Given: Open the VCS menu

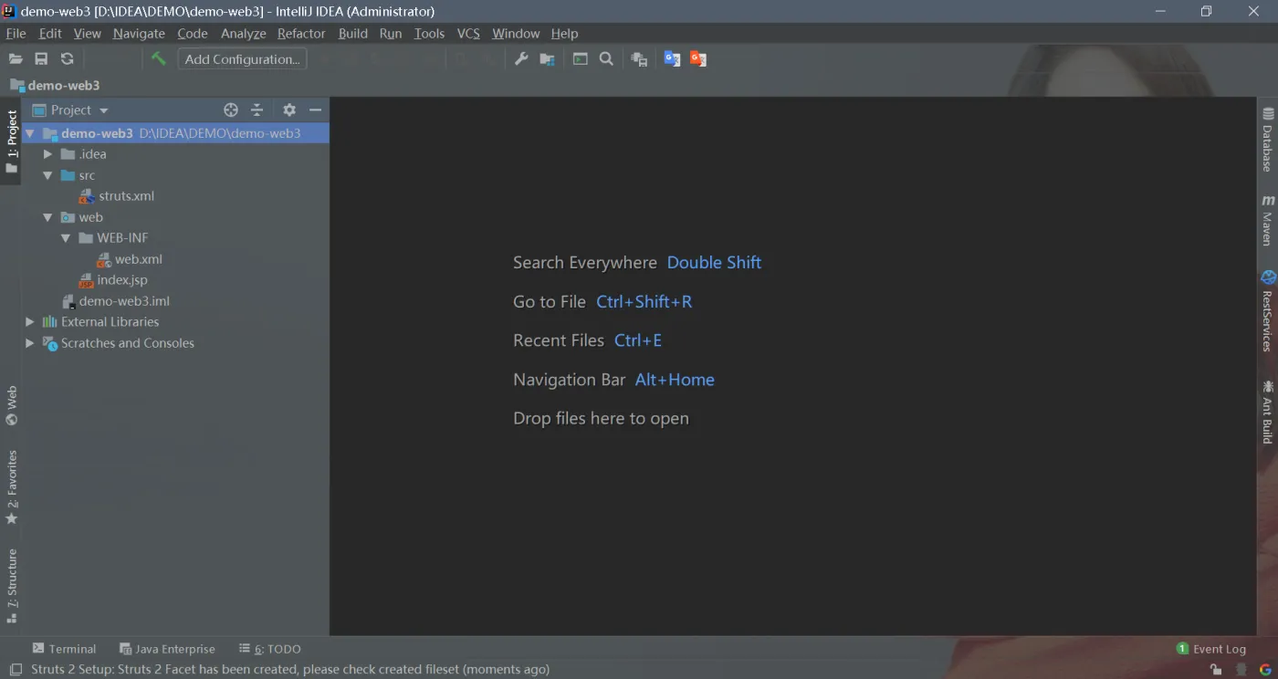Looking at the screenshot, I should tap(468, 34).
